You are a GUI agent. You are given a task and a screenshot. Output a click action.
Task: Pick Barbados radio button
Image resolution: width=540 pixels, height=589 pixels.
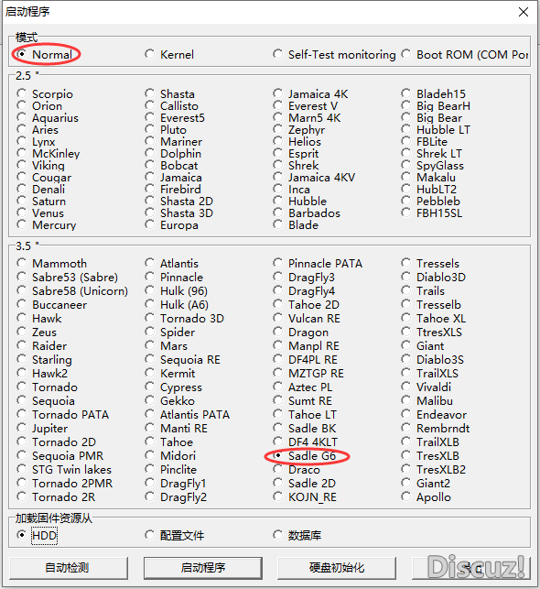click(x=277, y=213)
